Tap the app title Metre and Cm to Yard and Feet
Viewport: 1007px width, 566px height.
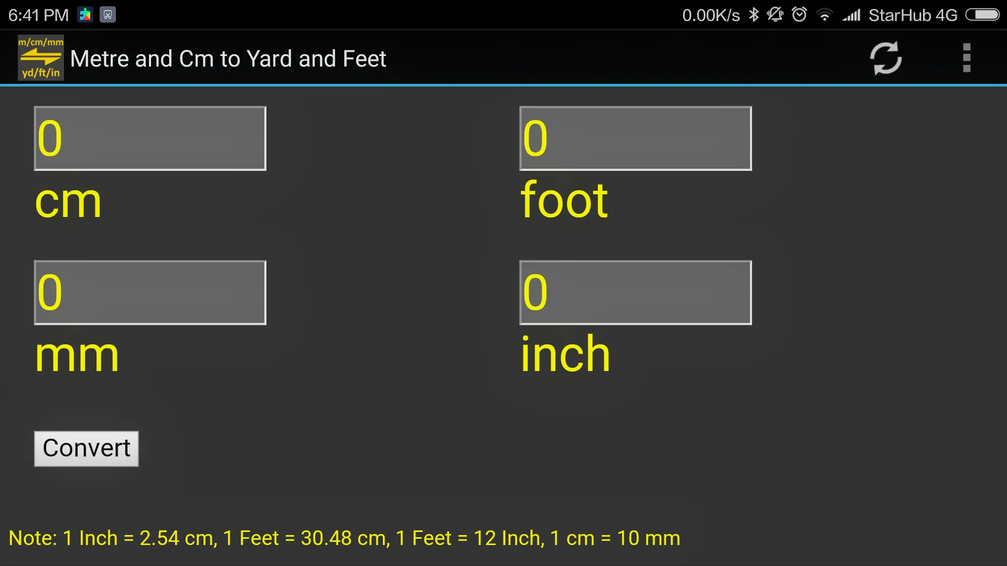tap(228, 58)
